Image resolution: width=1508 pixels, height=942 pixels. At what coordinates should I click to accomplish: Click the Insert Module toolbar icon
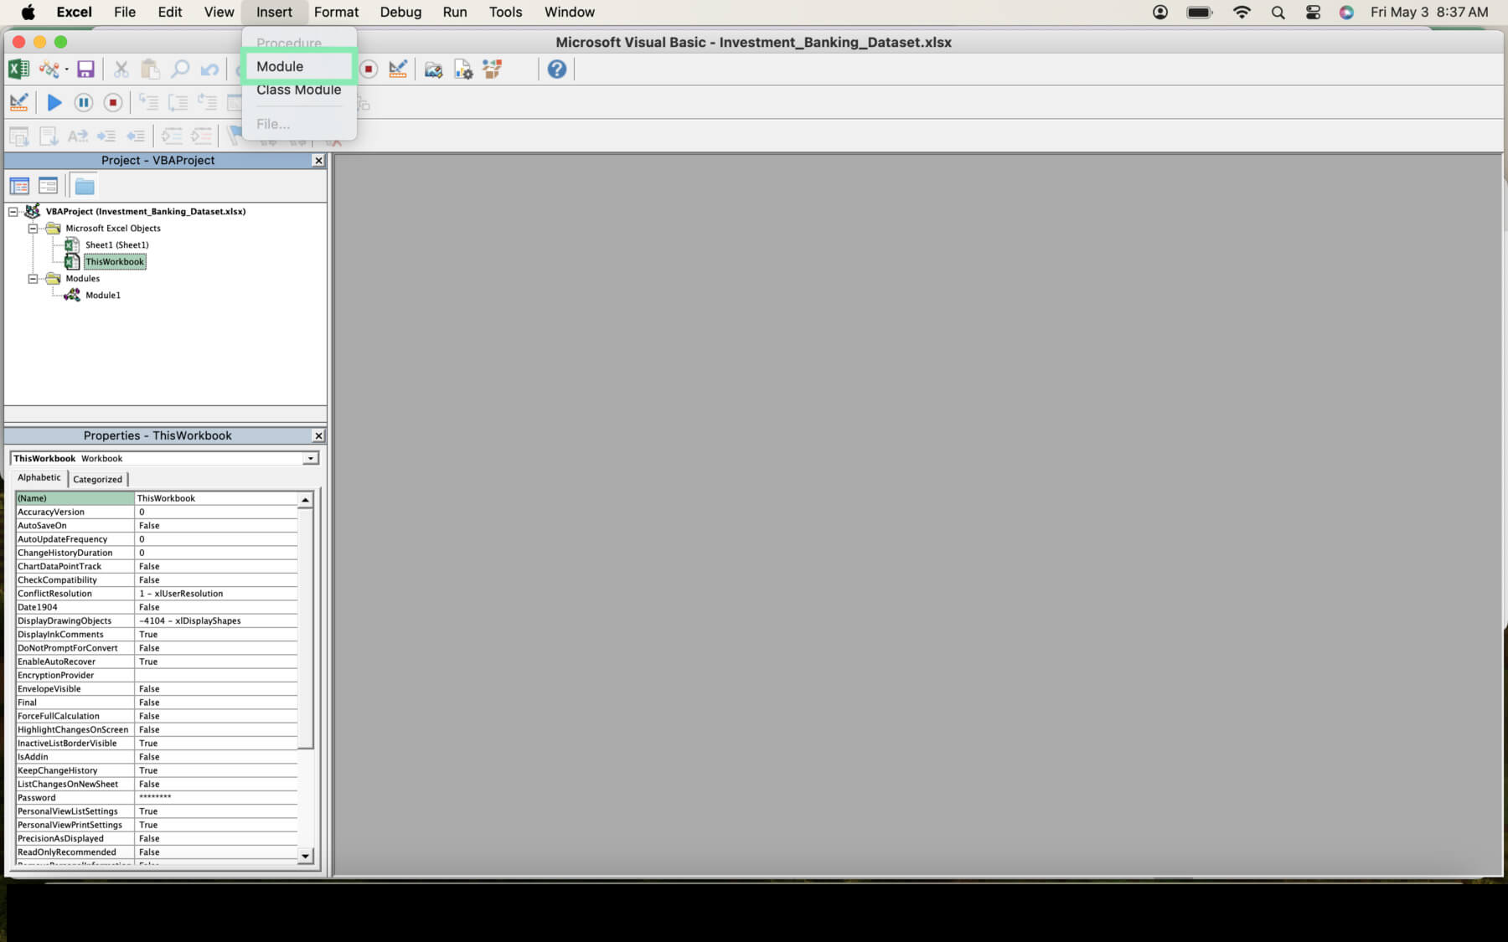(49, 69)
